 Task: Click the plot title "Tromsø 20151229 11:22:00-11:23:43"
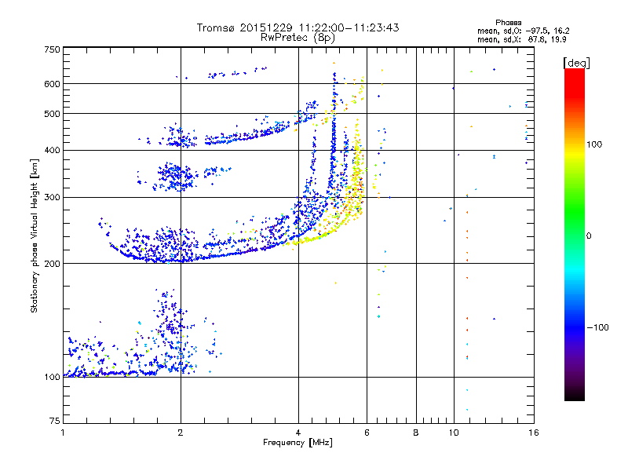pyautogui.click(x=298, y=27)
